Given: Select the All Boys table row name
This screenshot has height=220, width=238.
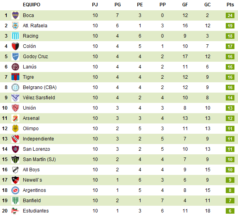Looking at the screenshot, I should pos(31,170).
